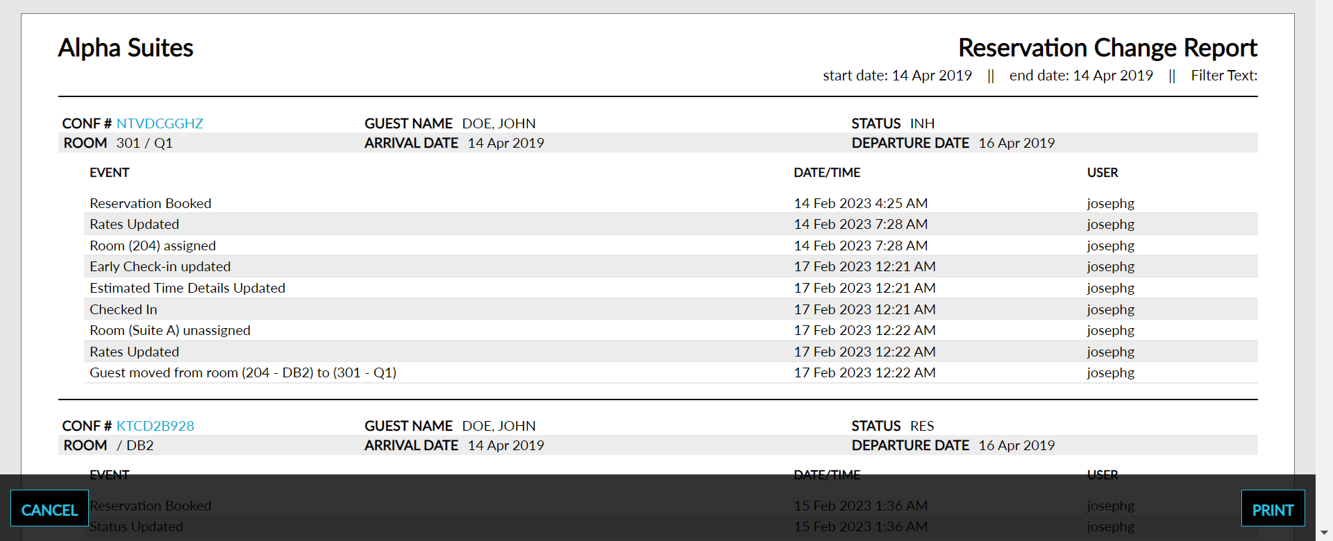Click the RES status value
This screenshot has height=541, width=1333.
pyautogui.click(x=922, y=426)
